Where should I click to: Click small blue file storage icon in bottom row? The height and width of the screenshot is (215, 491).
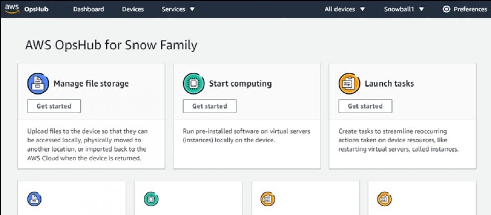point(34,199)
